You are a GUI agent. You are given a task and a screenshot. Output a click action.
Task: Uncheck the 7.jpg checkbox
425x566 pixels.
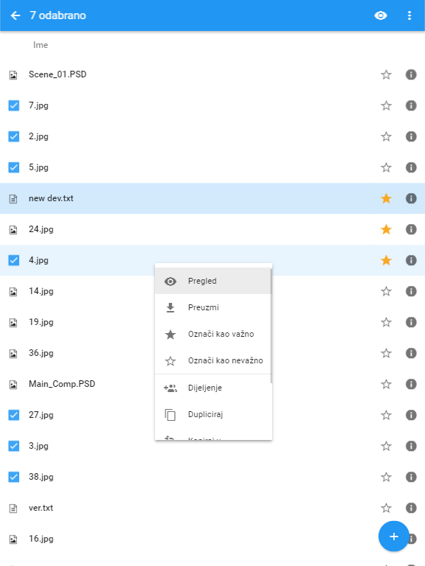[x=14, y=105]
